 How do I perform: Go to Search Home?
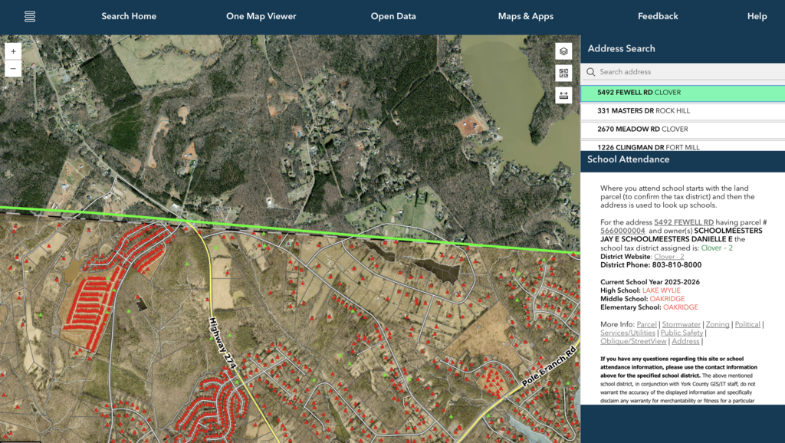point(129,17)
